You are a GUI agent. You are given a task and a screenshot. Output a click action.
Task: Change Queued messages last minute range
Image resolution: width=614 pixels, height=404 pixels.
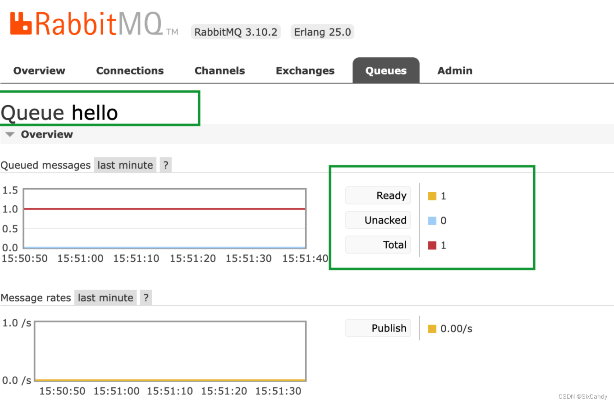pos(125,165)
